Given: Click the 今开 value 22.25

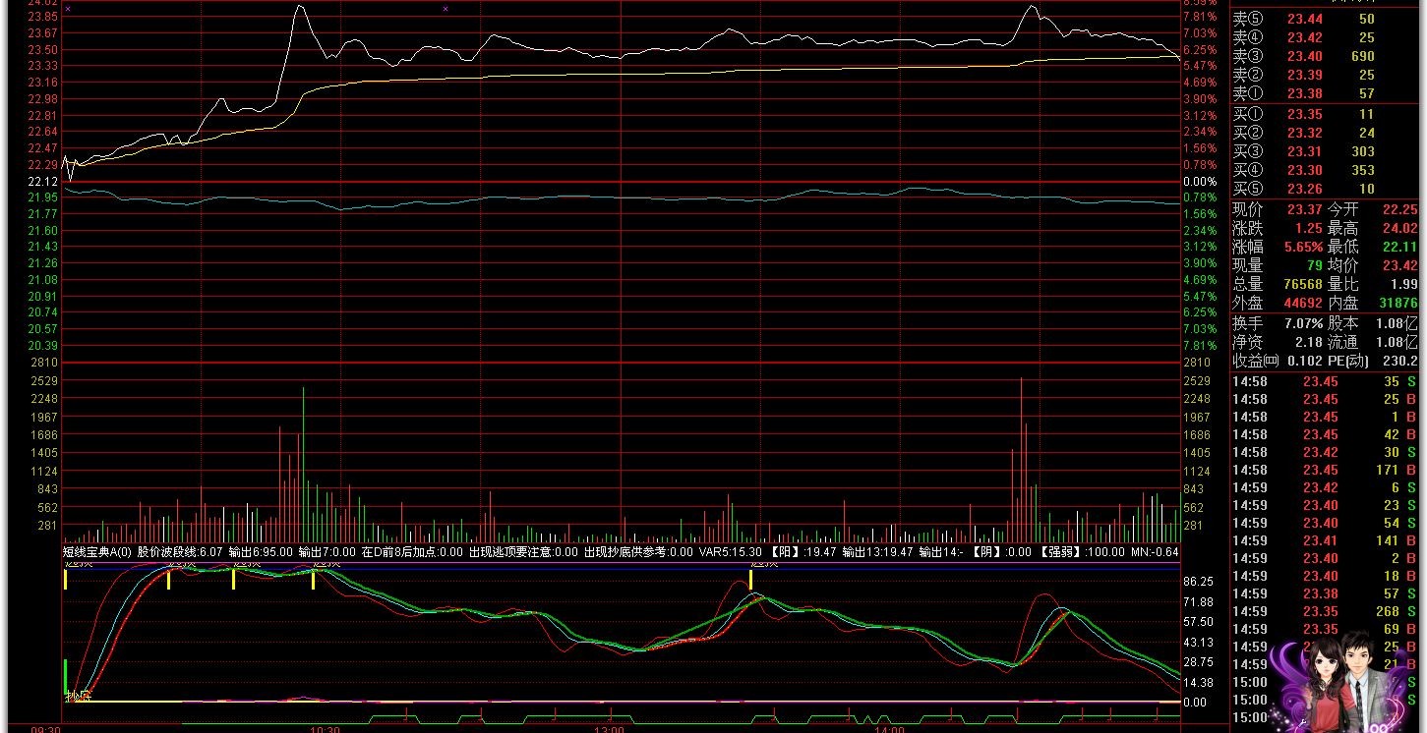Looking at the screenshot, I should click(1400, 209).
